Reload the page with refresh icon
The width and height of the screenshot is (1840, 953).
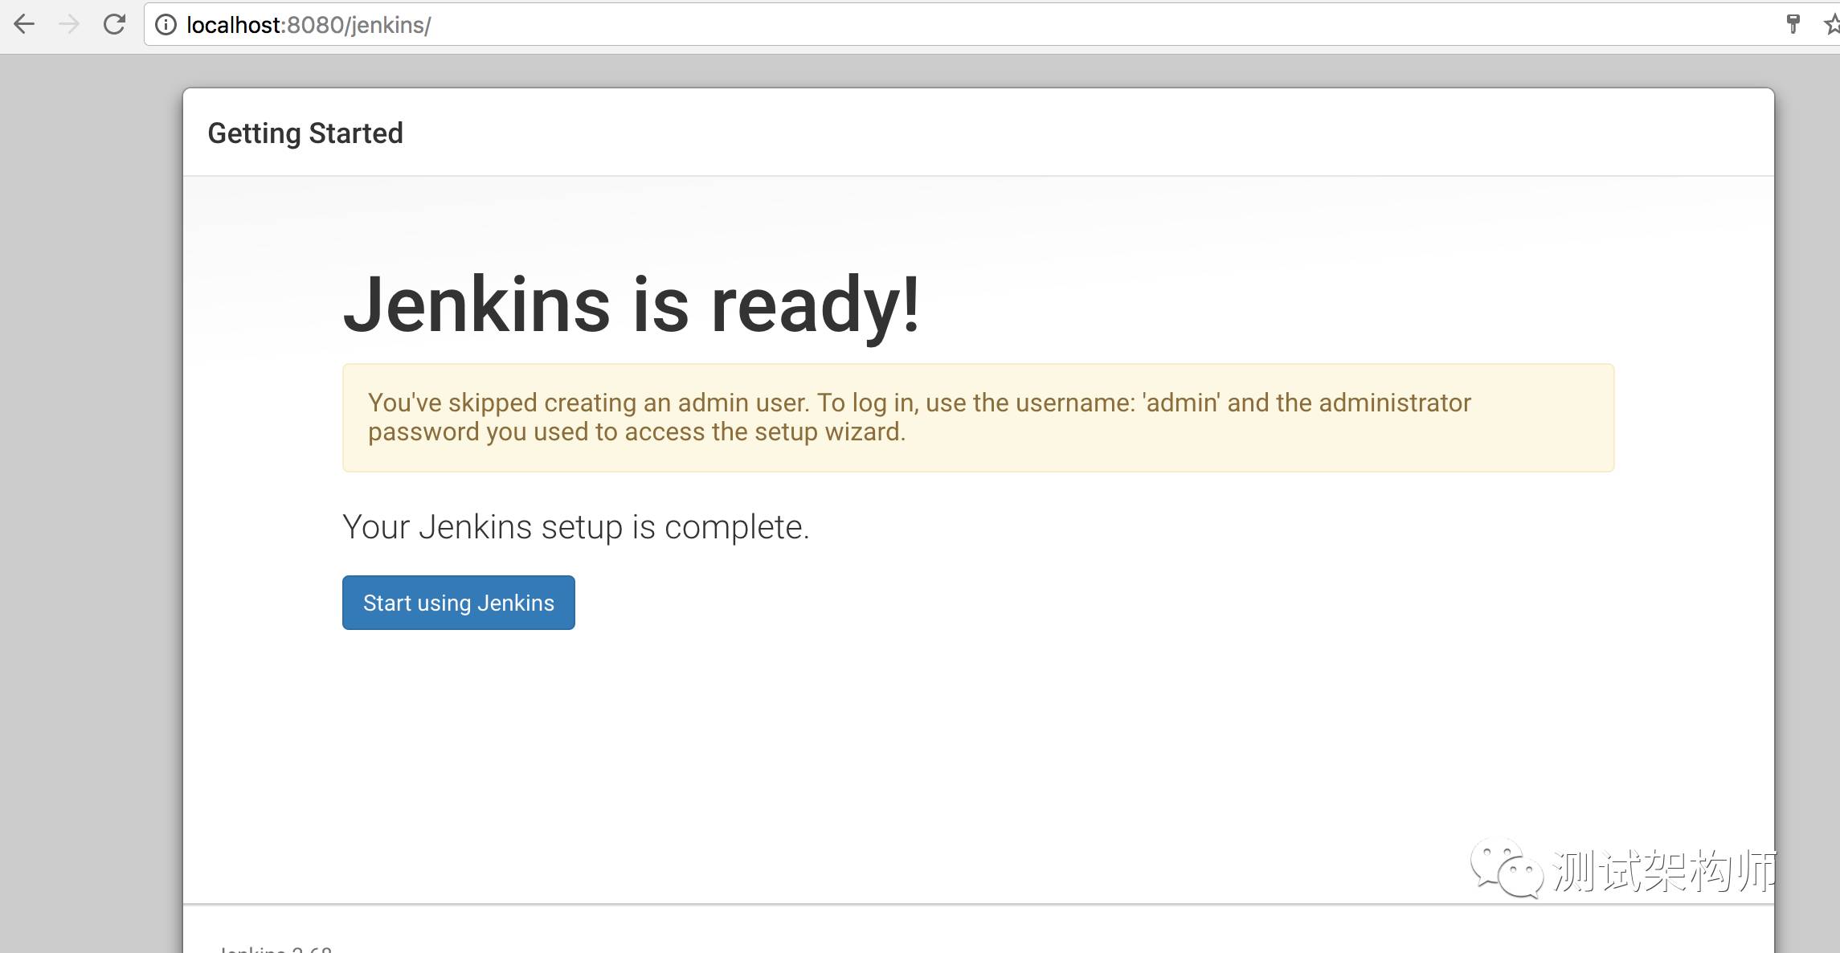click(x=114, y=25)
